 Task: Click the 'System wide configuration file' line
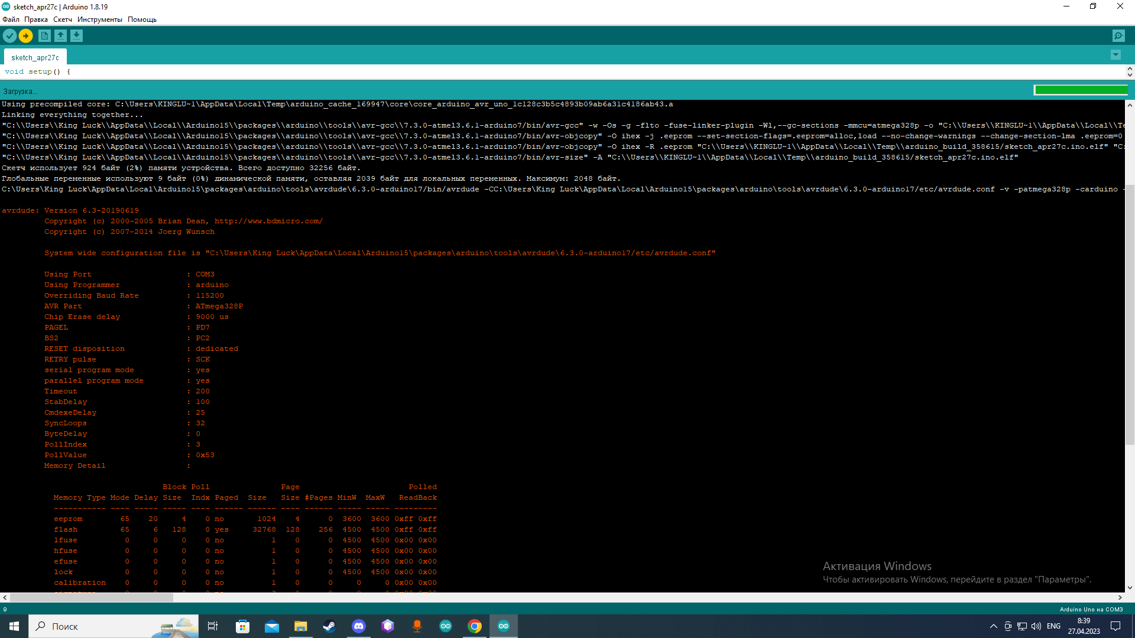coord(380,253)
